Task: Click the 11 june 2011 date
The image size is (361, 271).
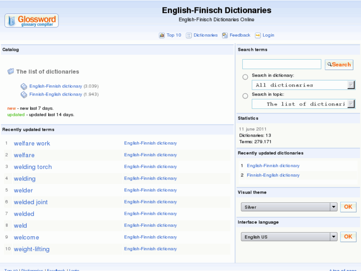Action: click(253, 129)
